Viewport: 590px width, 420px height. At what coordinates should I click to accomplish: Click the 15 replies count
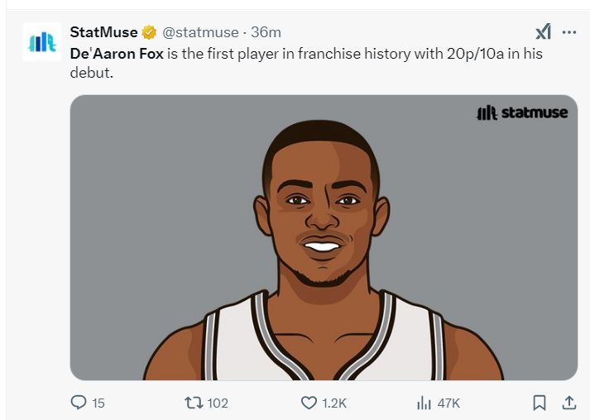tap(98, 403)
